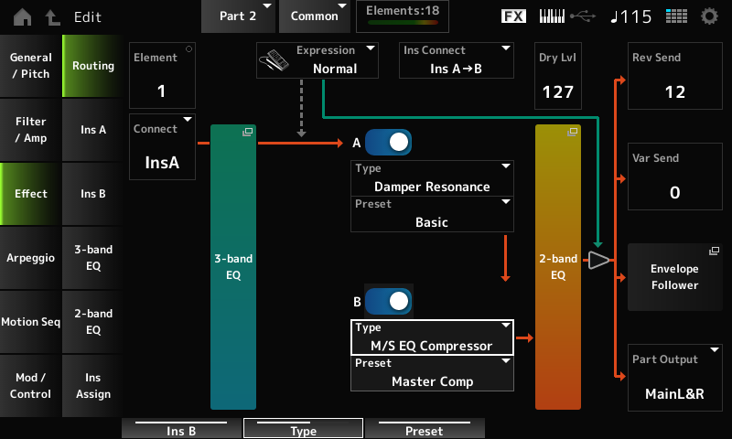The height and width of the screenshot is (439, 732).
Task: Go to the Home screen icon
Action: click(21, 16)
